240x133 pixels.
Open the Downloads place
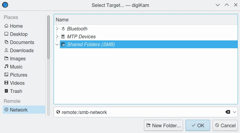coord(22,50)
